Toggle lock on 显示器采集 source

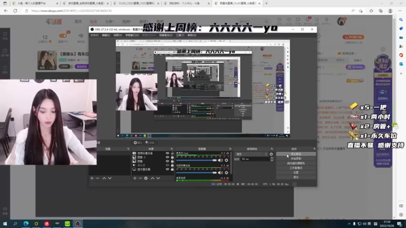point(172,169)
